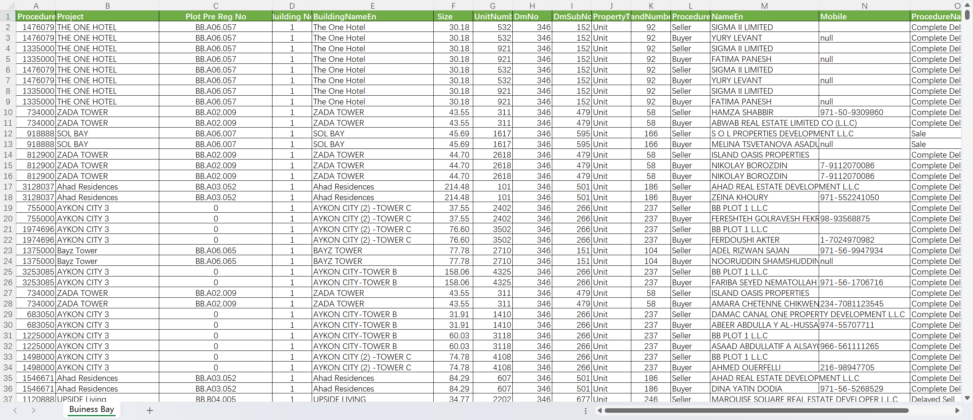The image size is (973, 420).
Task: Select column C header
Action: 216,6
